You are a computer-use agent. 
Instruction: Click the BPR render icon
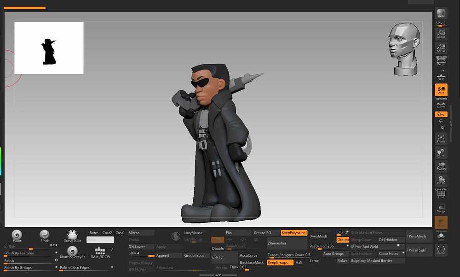click(x=441, y=13)
